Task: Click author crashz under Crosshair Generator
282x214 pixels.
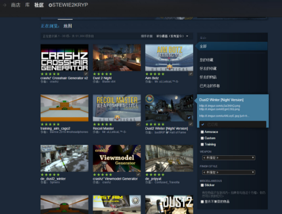Action: pyautogui.click(x=54, y=82)
